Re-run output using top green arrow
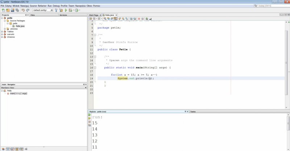 (90, 115)
